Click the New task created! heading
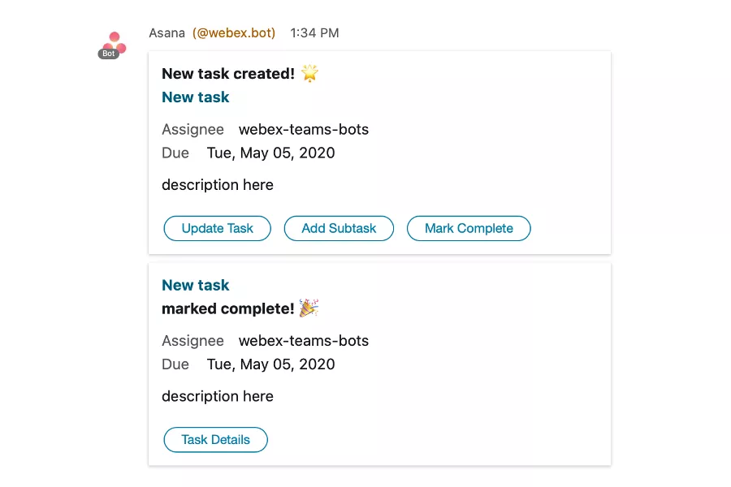 pos(228,74)
